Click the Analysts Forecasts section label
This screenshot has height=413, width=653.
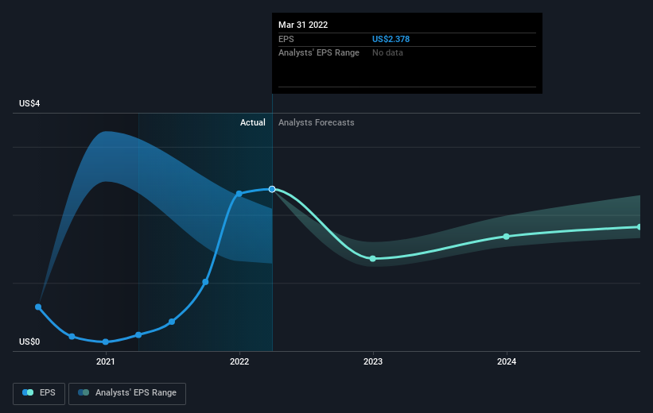tap(316, 122)
